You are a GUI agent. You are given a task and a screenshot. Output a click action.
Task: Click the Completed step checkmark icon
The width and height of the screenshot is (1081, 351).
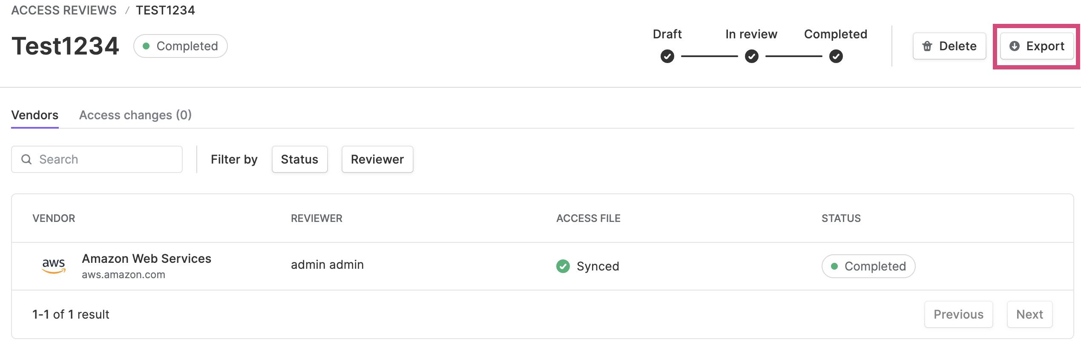tap(836, 56)
